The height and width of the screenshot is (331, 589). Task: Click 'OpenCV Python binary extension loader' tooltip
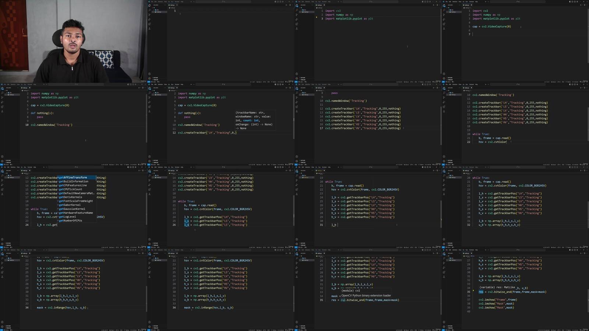(x=366, y=295)
